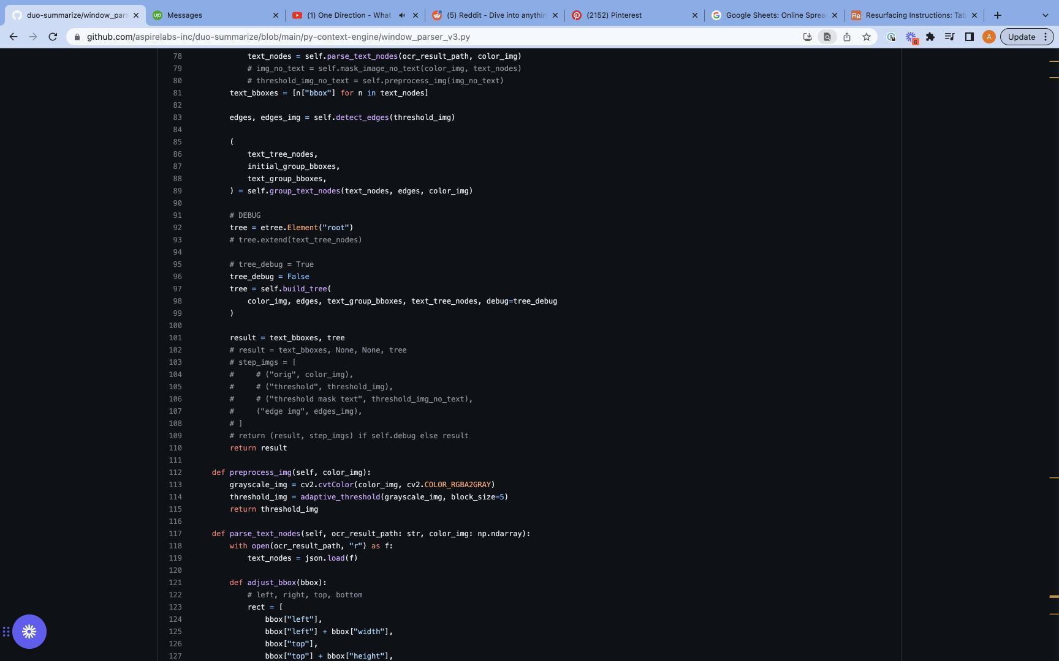Switch to the One Direction YouTube tab
Screen dimensions: 1059x661
pos(356,15)
